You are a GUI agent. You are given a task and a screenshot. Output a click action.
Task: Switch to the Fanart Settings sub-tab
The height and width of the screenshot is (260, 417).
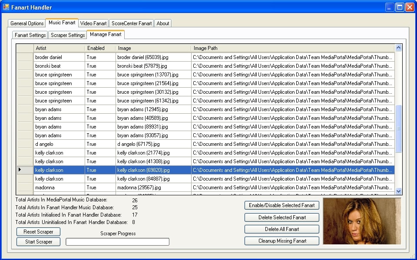pyautogui.click(x=30, y=35)
